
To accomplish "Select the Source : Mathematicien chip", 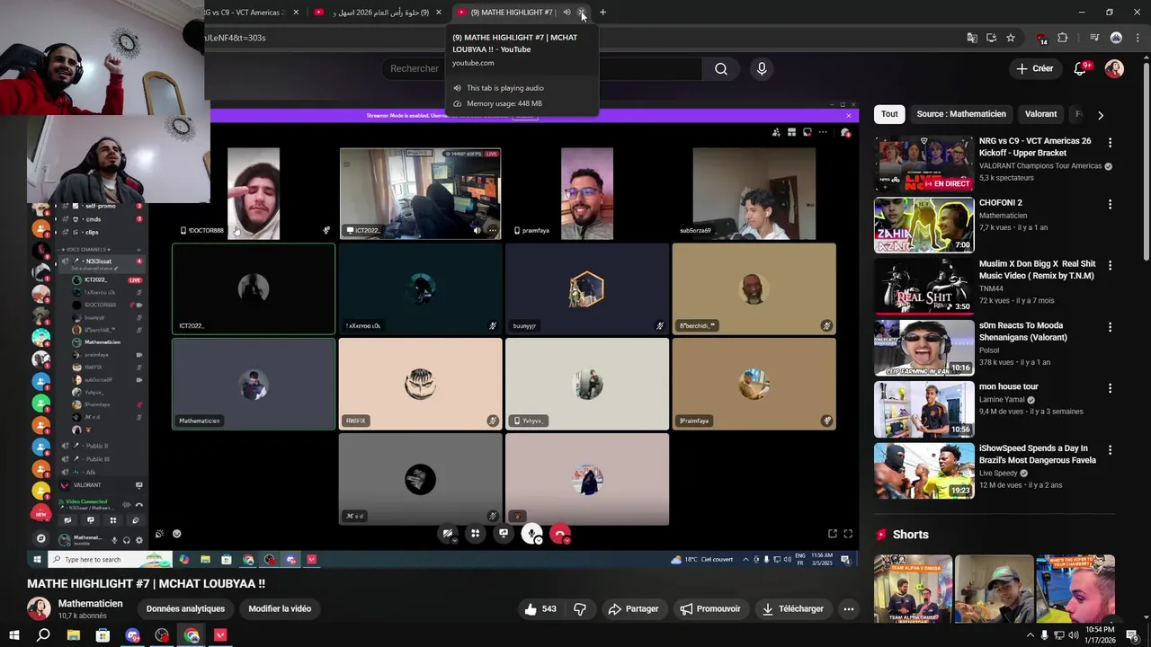I will coord(961,114).
